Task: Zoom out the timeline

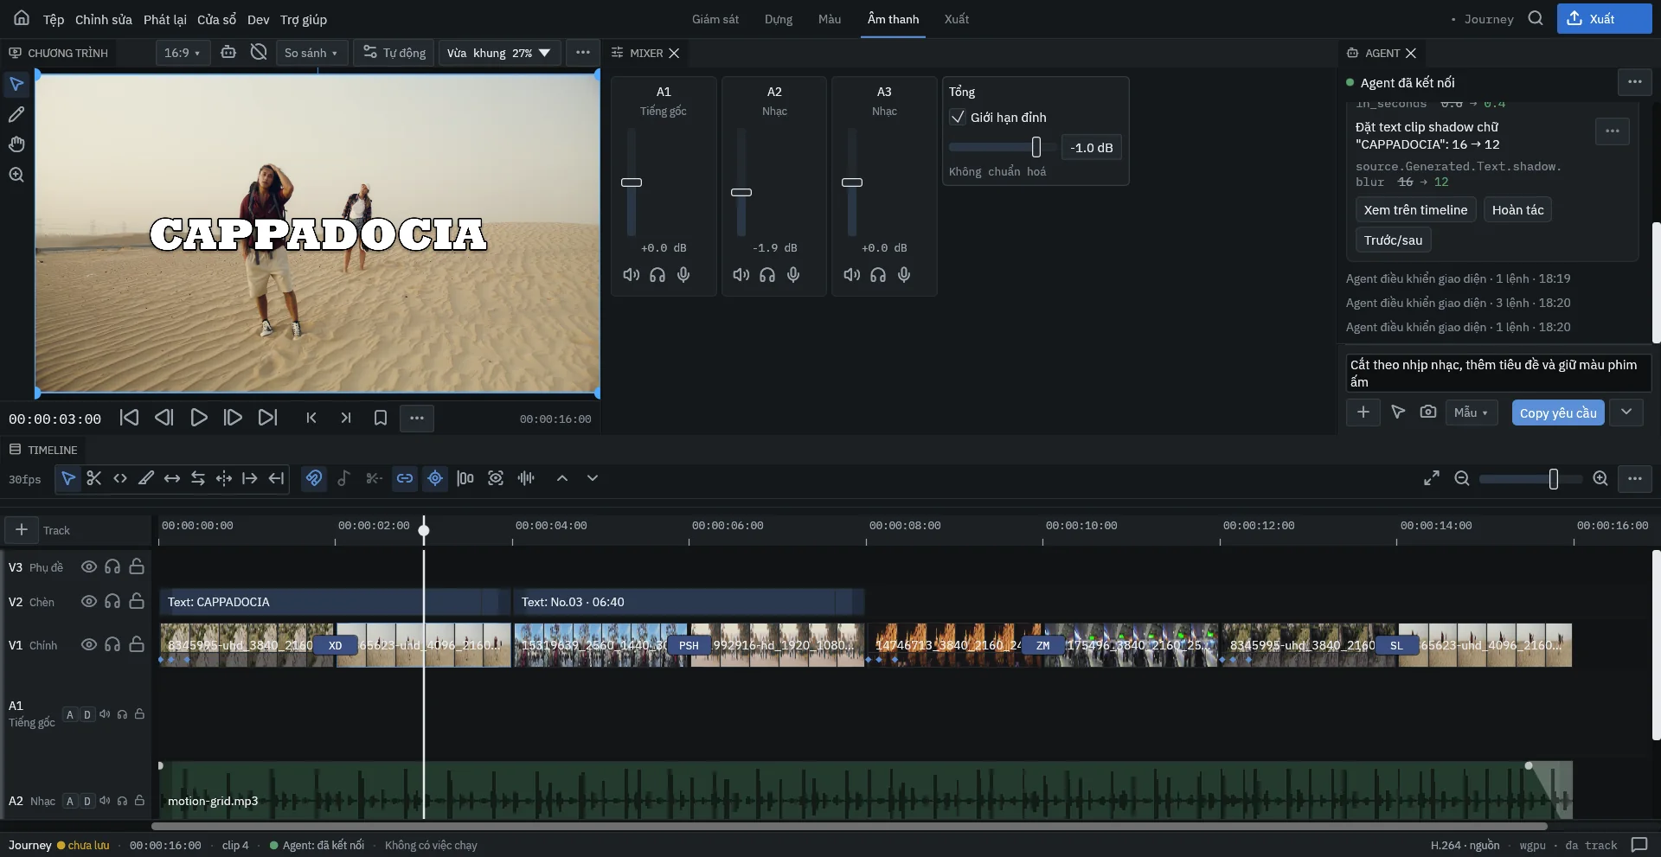Action: point(1462,478)
